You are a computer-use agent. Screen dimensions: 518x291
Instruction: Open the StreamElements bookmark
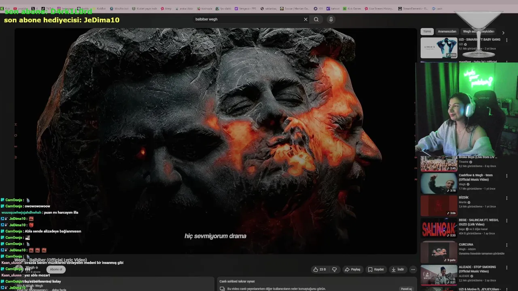pyautogui.click(x=413, y=8)
